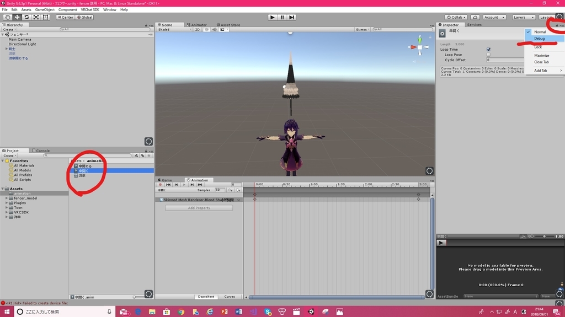This screenshot has height=317, width=565.
Task: Open the Component menu
Action: click(67, 10)
